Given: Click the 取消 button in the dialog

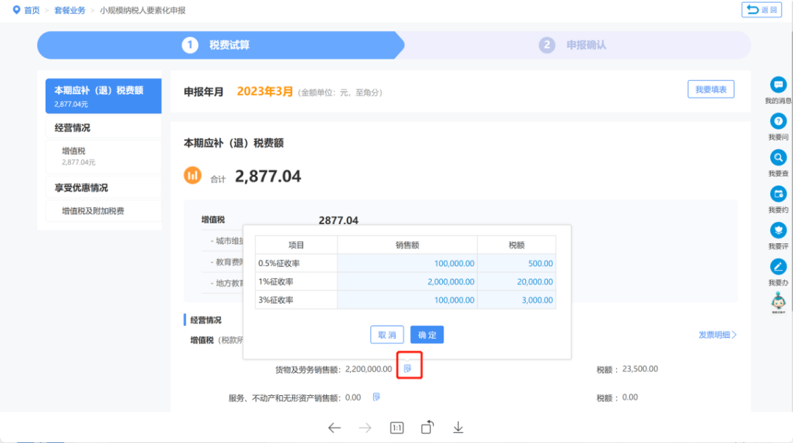Looking at the screenshot, I should (387, 335).
